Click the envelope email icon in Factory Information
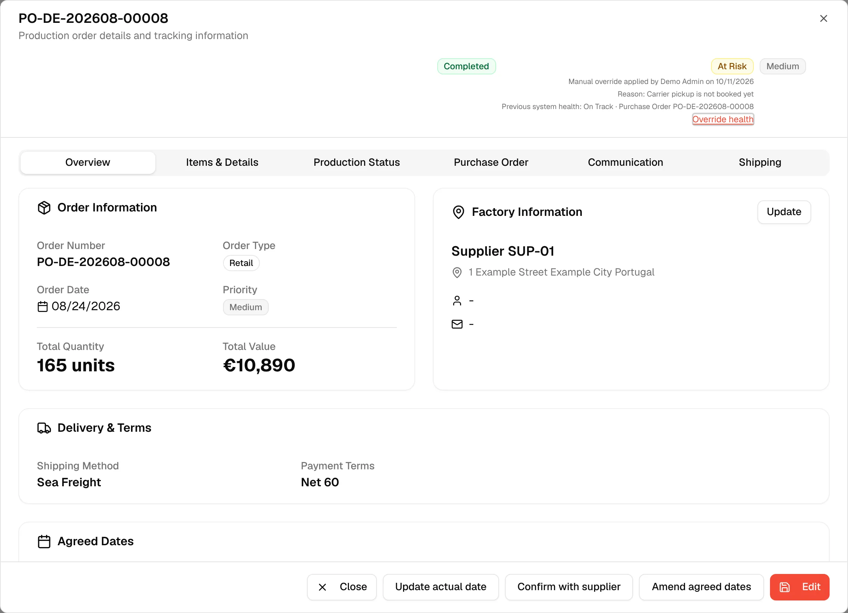The height and width of the screenshot is (613, 848). (x=457, y=324)
